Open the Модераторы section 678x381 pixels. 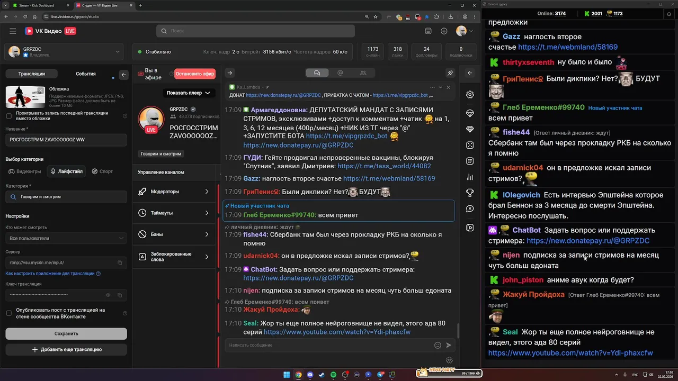(175, 192)
